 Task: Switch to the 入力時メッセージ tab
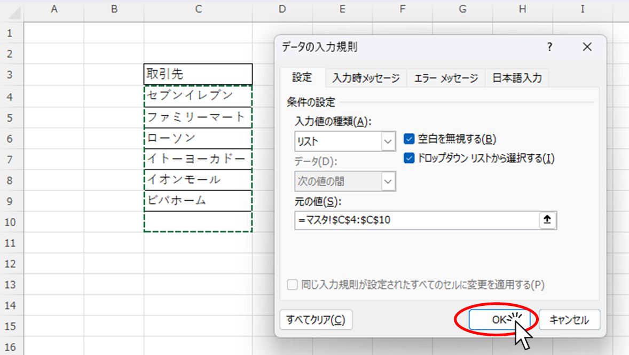point(366,78)
